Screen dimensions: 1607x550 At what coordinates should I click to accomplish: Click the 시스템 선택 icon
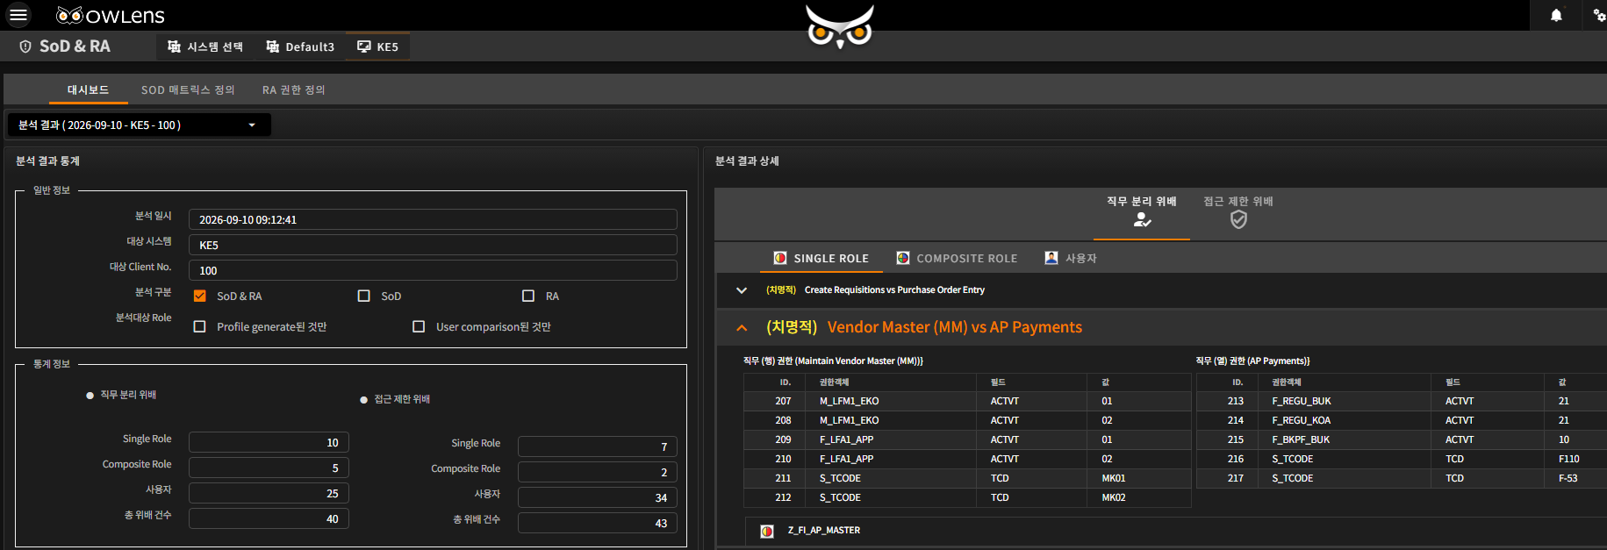[x=174, y=46]
